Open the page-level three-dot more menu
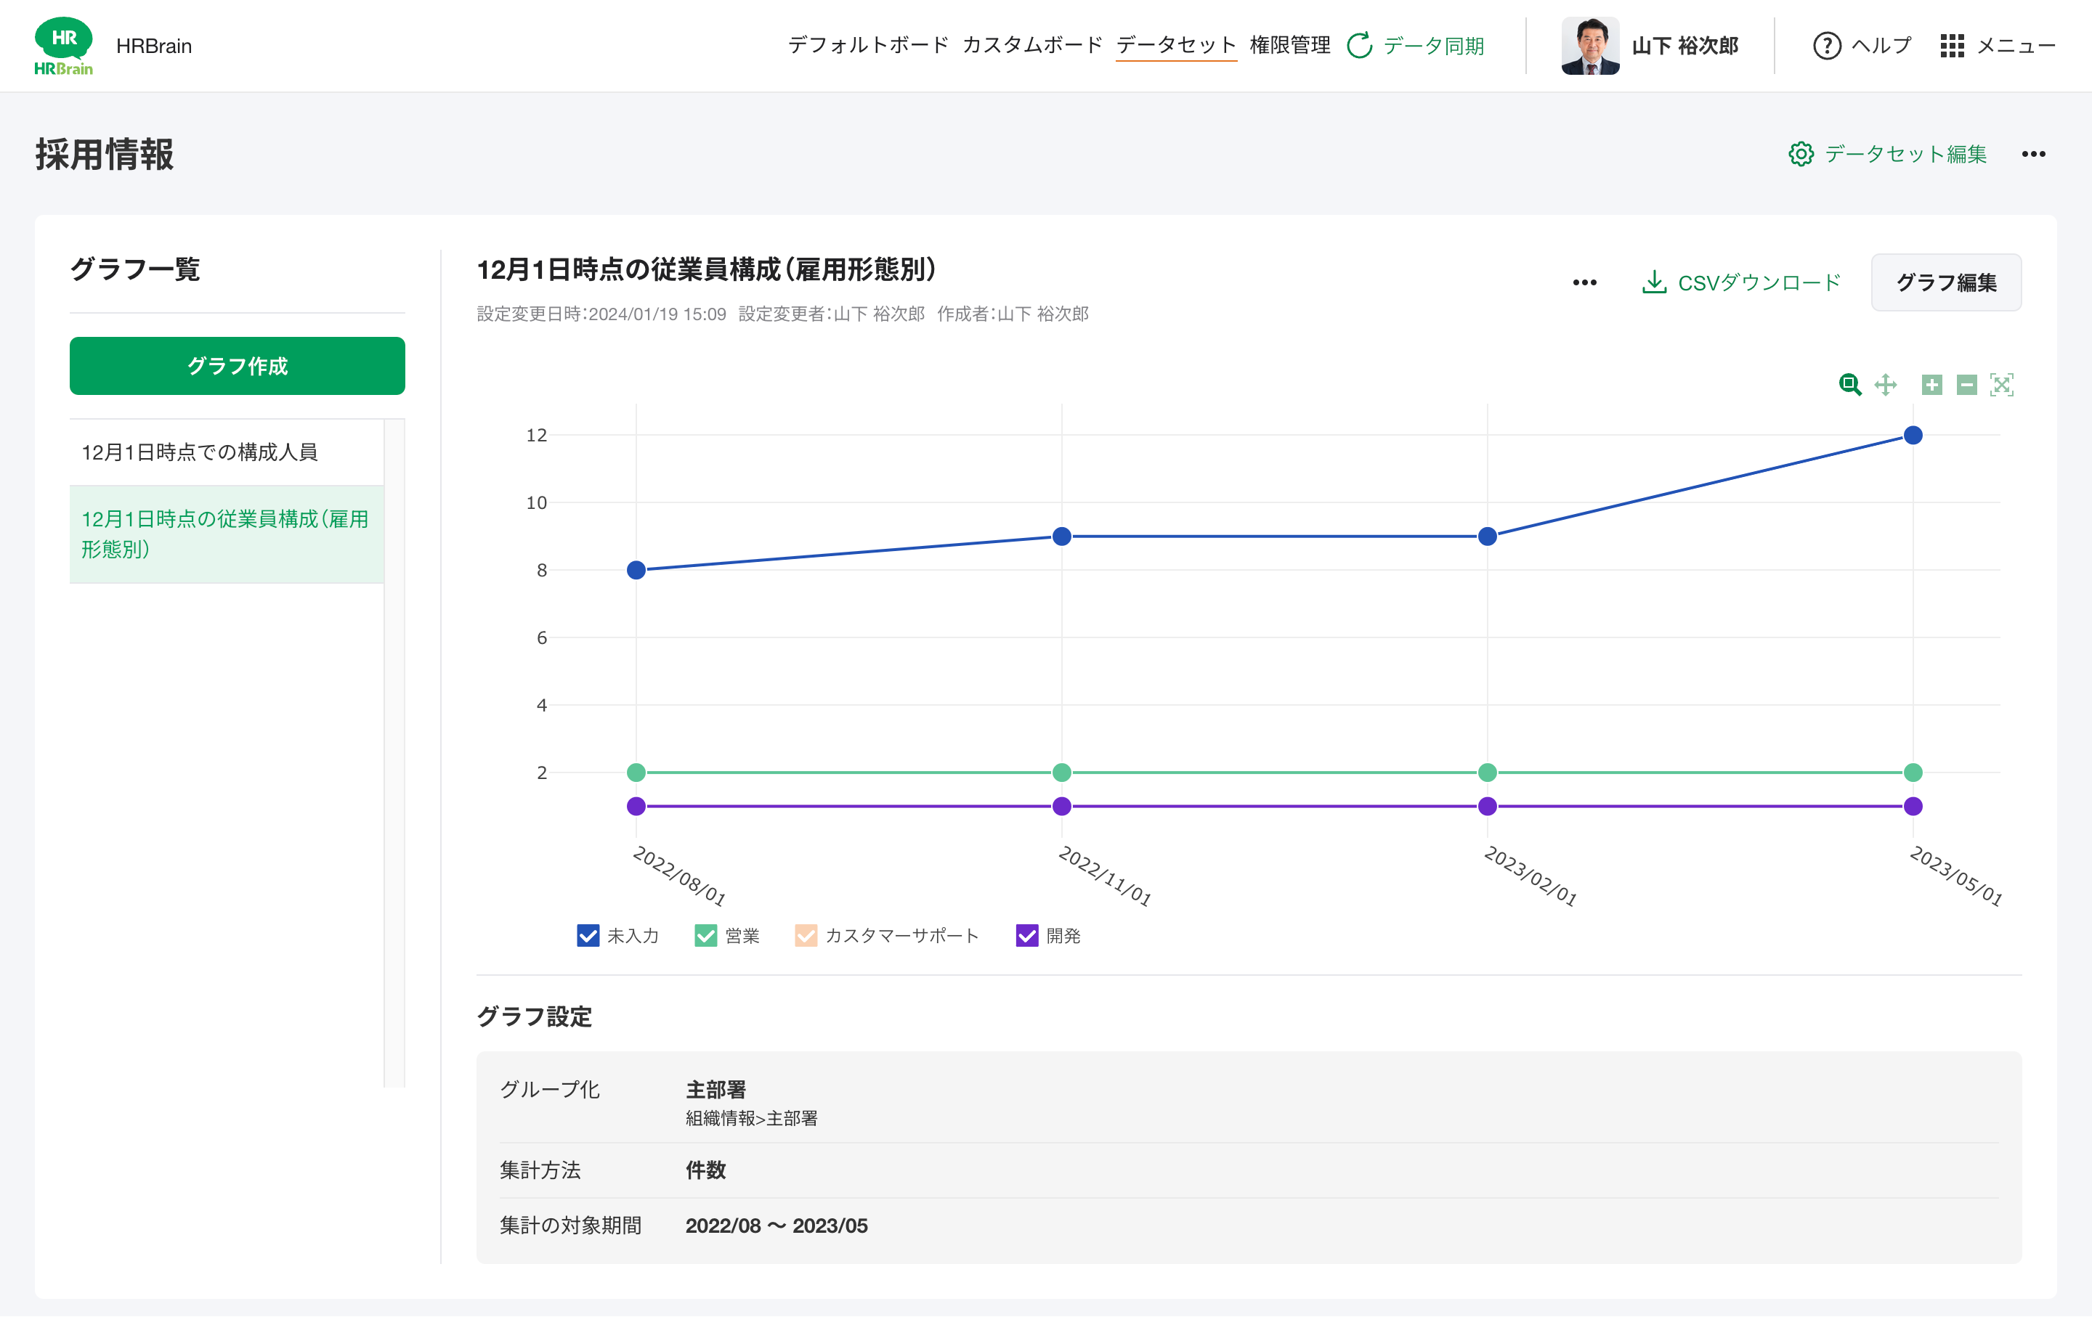The height and width of the screenshot is (1317, 2092). pyautogui.click(x=2033, y=154)
